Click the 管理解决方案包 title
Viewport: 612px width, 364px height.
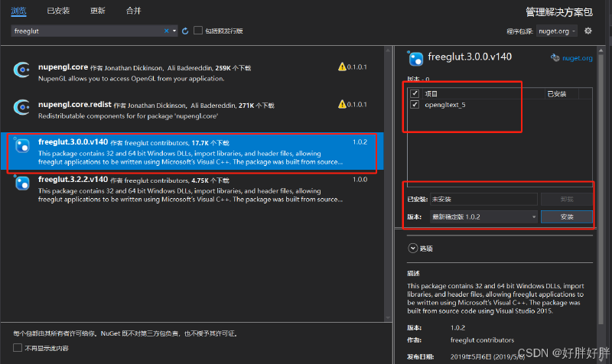(x=559, y=12)
